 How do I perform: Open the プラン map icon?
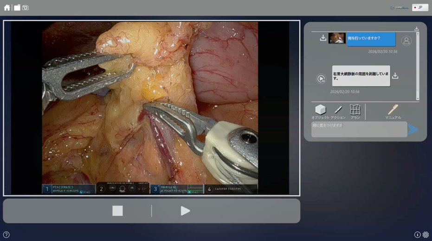click(355, 110)
